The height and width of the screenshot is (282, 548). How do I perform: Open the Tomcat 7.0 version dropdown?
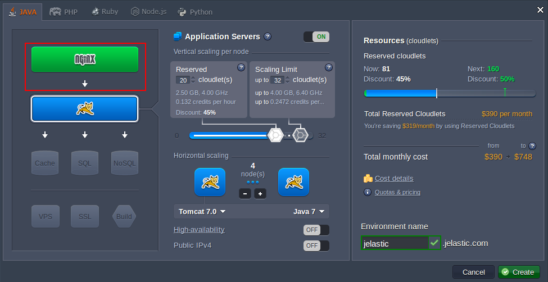(x=202, y=211)
